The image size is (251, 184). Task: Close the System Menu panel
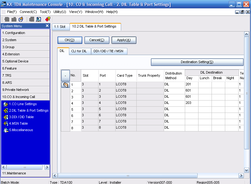(x=47, y=26)
